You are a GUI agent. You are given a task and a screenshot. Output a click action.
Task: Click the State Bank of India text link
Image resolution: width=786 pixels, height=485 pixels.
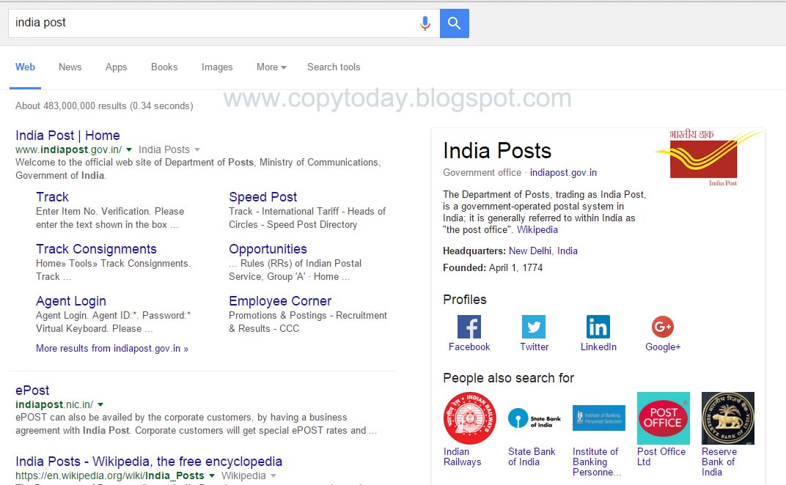click(532, 457)
